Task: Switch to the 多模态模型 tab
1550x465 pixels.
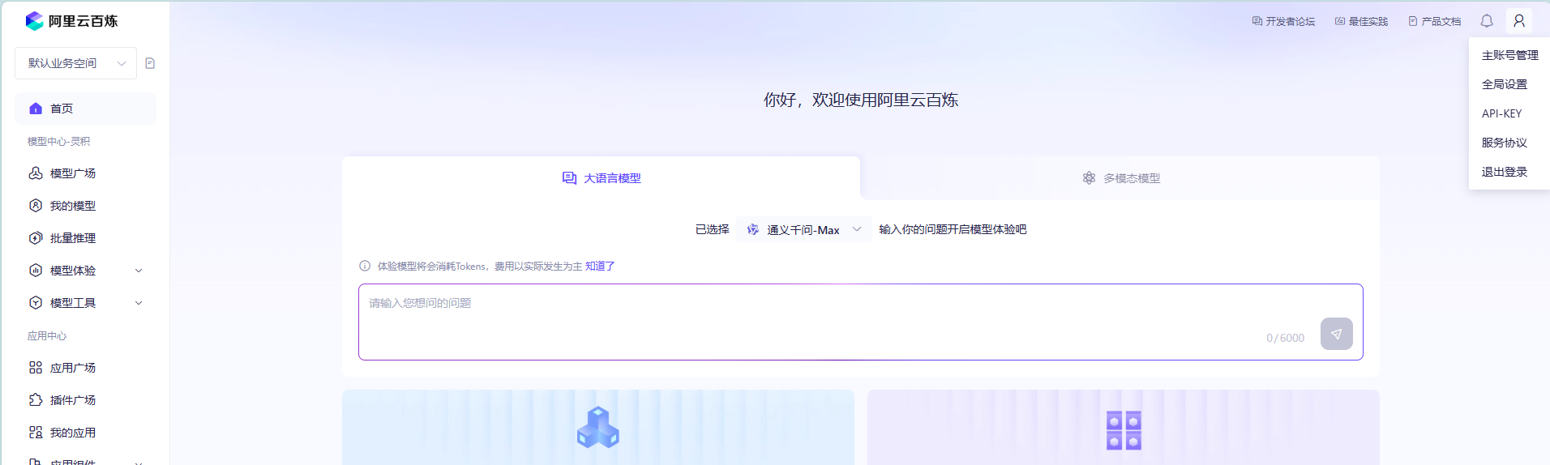Action: (1121, 178)
